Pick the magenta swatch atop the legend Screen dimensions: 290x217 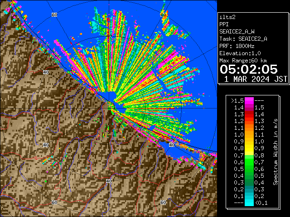click(x=249, y=101)
